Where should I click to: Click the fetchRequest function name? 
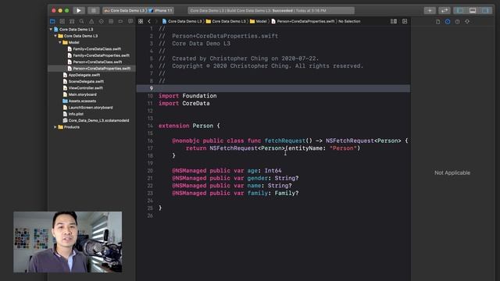(x=285, y=140)
